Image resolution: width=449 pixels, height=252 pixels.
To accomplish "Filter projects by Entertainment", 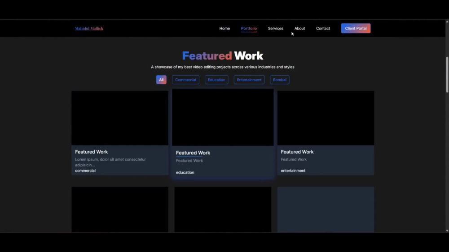I will (249, 80).
